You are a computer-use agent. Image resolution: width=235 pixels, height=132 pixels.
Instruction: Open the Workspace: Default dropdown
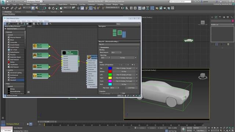tap(35, 1)
